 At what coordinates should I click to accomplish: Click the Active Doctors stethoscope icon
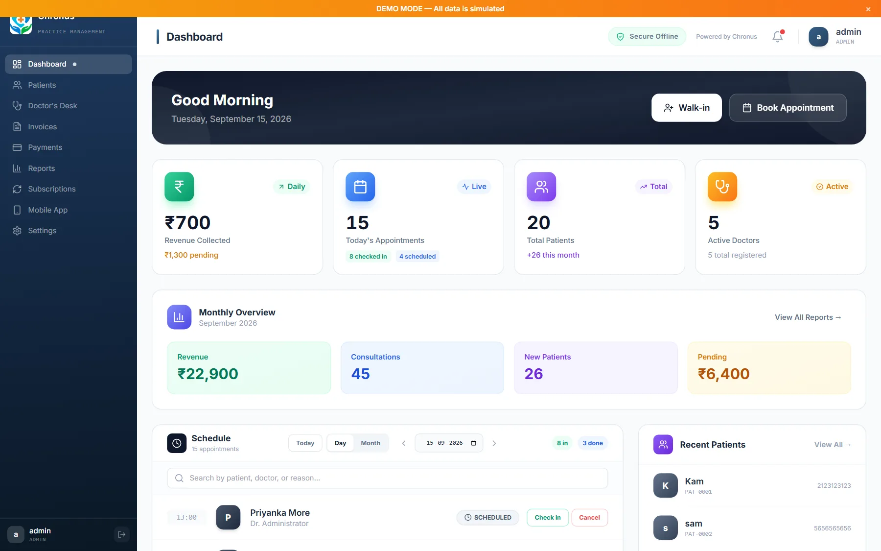pos(722,187)
